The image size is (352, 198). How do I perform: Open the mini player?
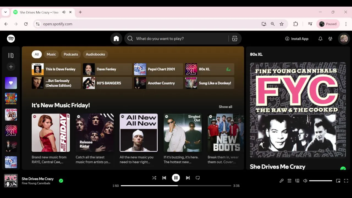pos(338,181)
